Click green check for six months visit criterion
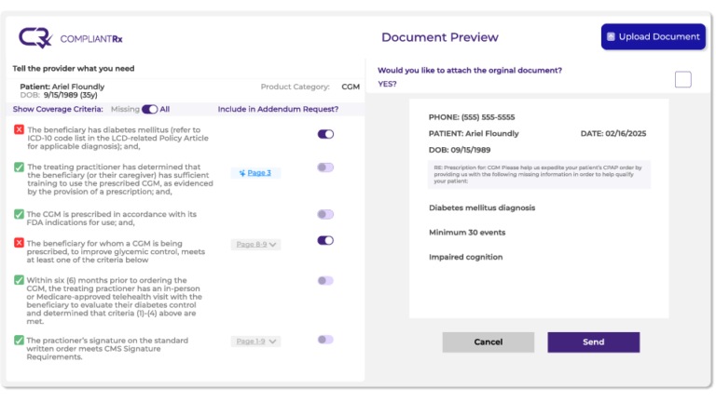The height and width of the screenshot is (402, 716). [20, 280]
